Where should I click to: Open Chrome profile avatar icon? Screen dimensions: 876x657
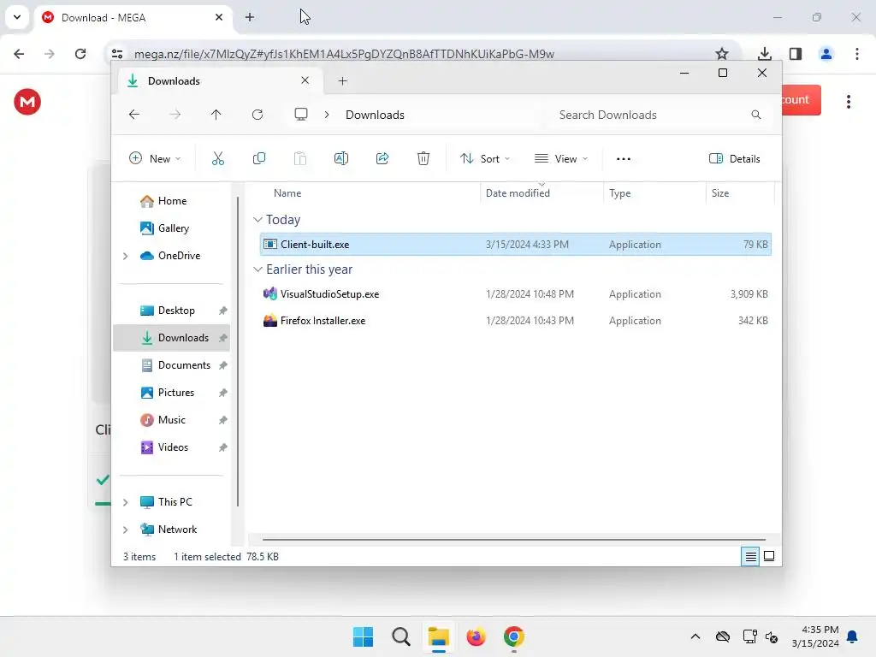coord(826,54)
